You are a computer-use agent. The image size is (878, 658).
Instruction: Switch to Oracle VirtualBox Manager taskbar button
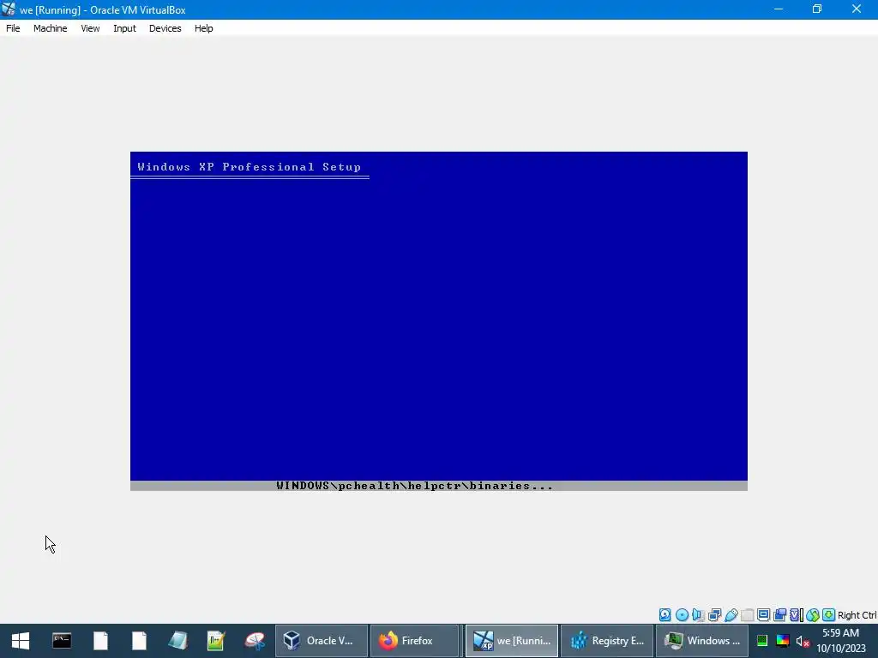point(322,641)
